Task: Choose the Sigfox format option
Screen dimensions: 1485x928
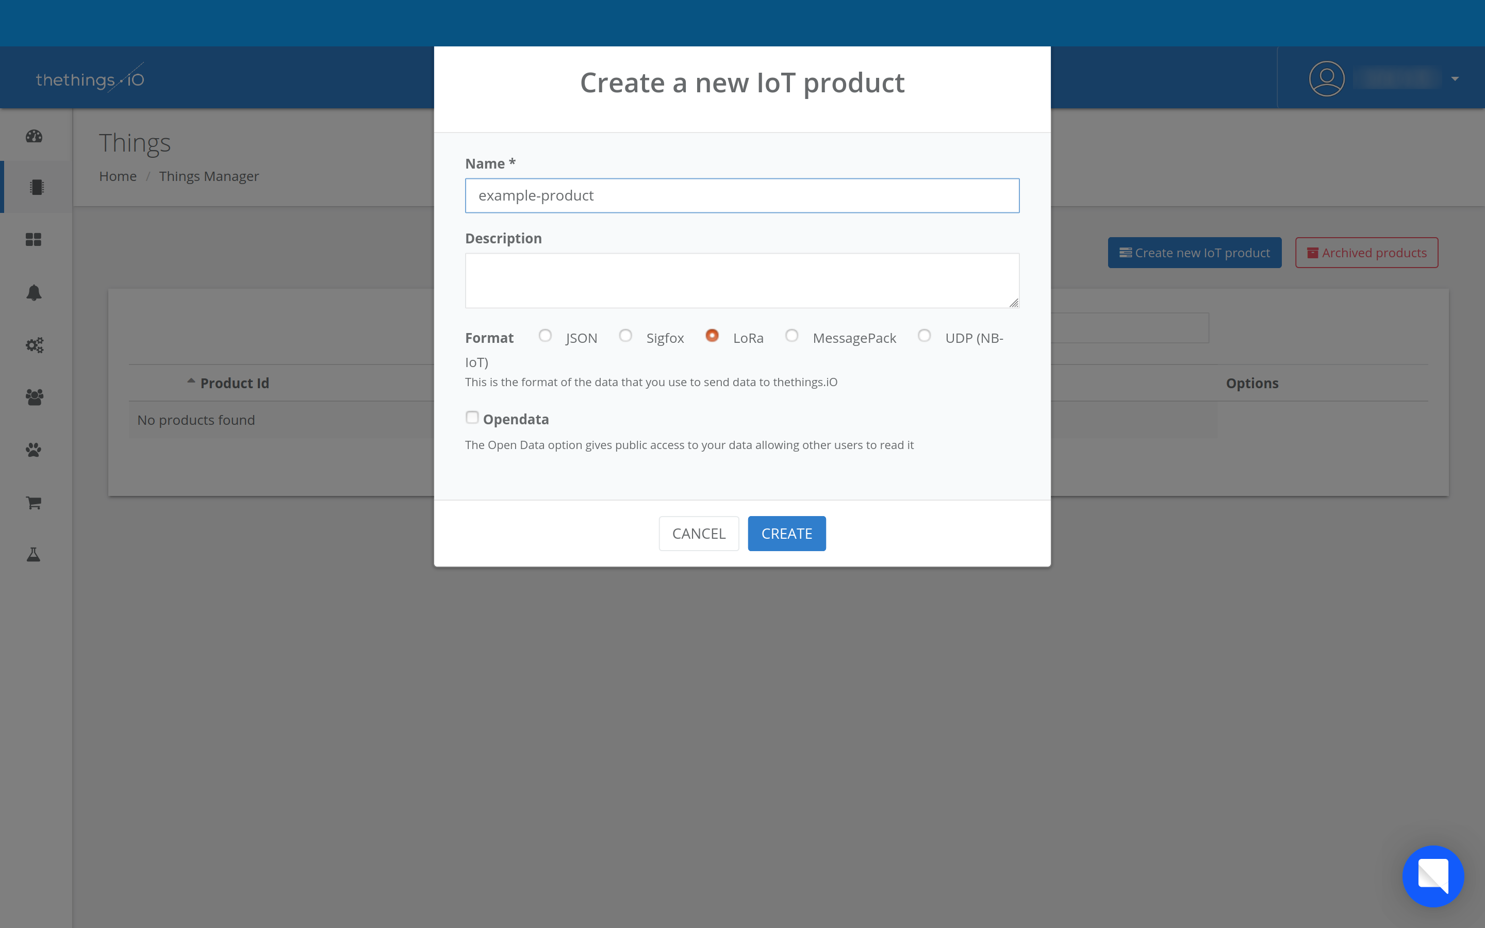Action: pos(625,336)
